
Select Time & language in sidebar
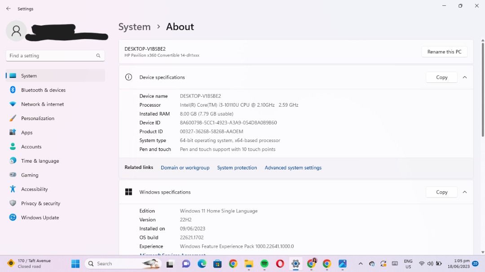[x=40, y=161]
